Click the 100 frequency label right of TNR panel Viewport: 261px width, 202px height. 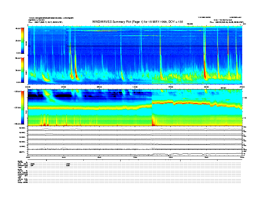(245, 98)
